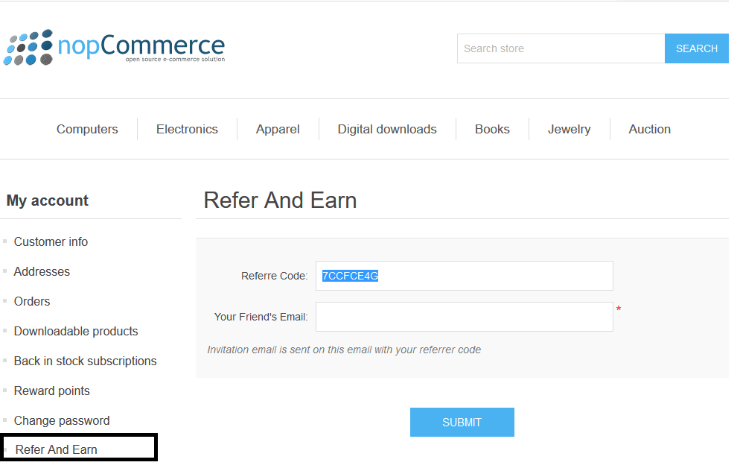This screenshot has width=740, height=474.
Task: Open Back in stock subscriptions
Action: pyautogui.click(x=86, y=361)
